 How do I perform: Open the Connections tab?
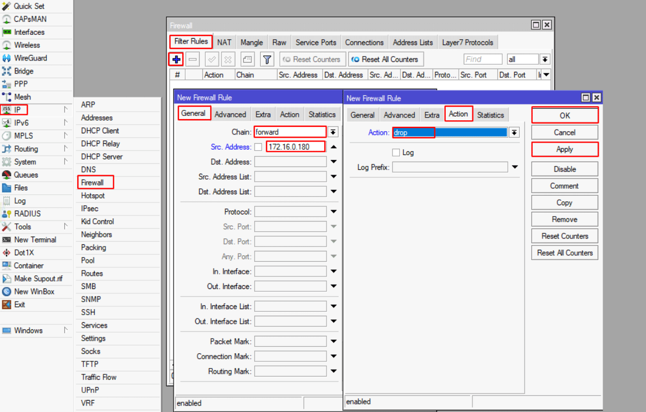[364, 42]
